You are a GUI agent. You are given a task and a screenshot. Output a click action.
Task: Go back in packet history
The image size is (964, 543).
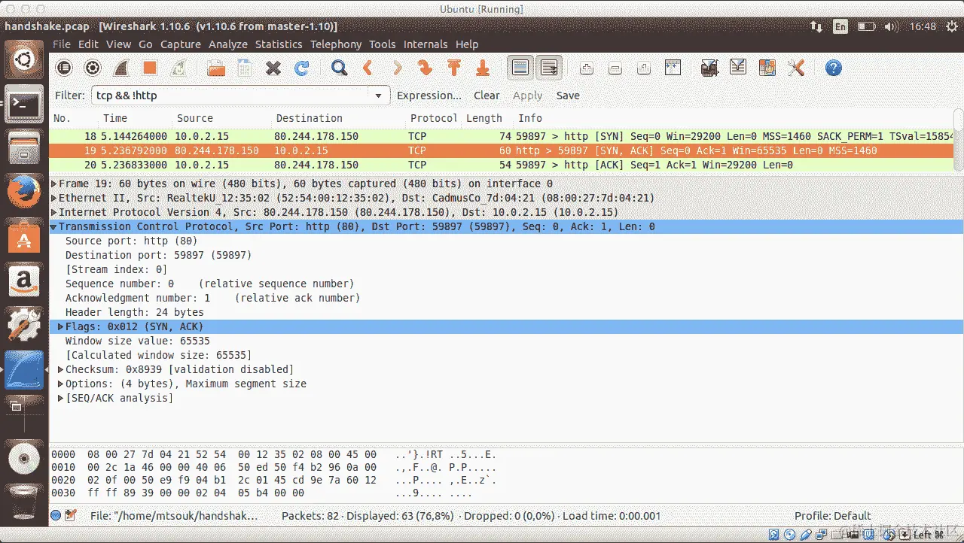click(x=368, y=68)
